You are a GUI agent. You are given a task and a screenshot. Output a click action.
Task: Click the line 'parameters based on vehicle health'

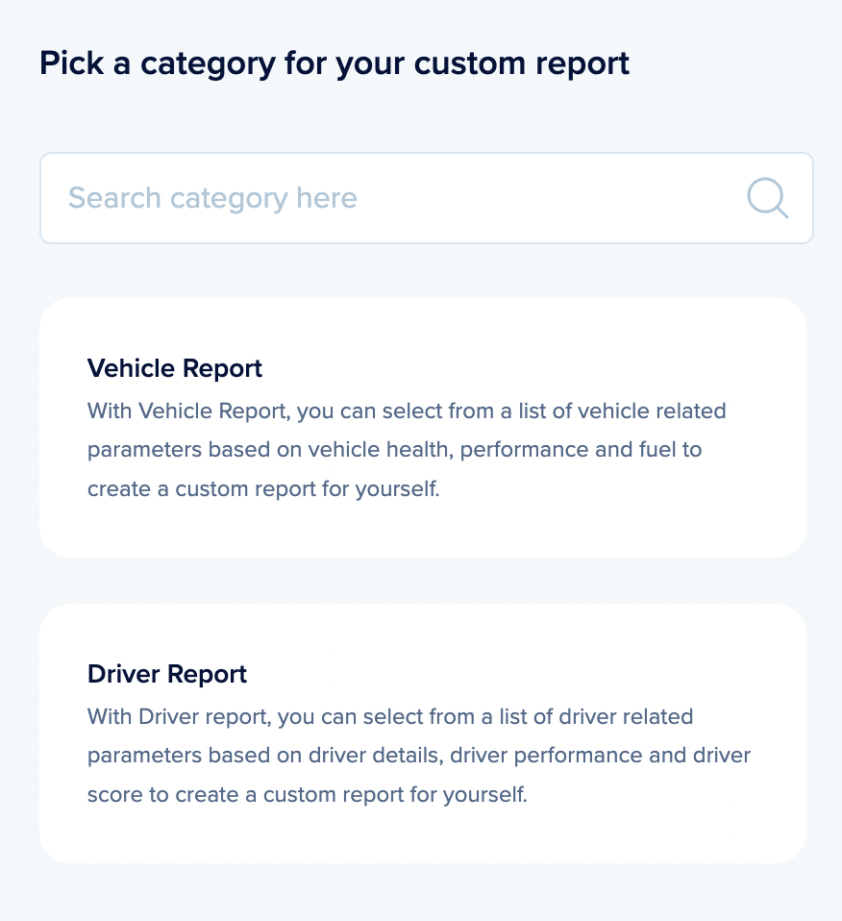(394, 450)
